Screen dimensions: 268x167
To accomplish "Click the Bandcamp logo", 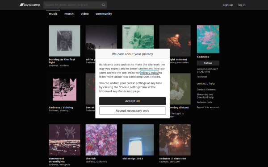I will (30, 5).
